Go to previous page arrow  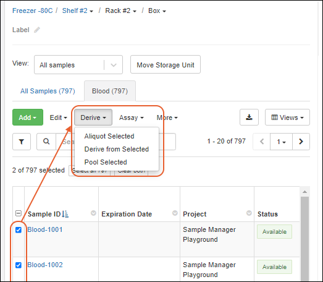[262, 142]
